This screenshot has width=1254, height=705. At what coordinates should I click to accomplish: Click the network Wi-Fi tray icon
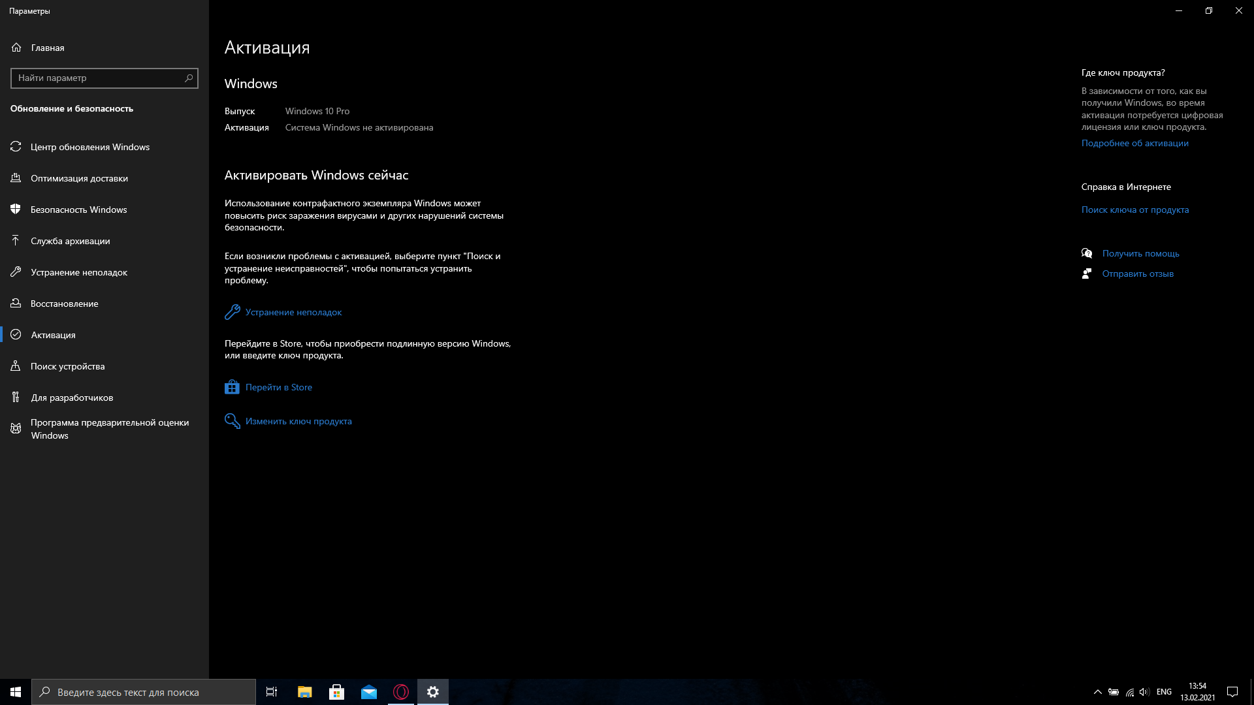(x=1129, y=692)
